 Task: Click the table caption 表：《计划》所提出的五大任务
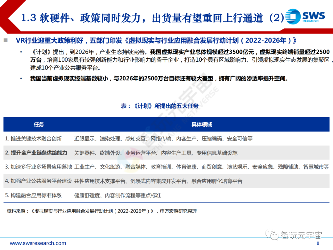(x=160, y=106)
